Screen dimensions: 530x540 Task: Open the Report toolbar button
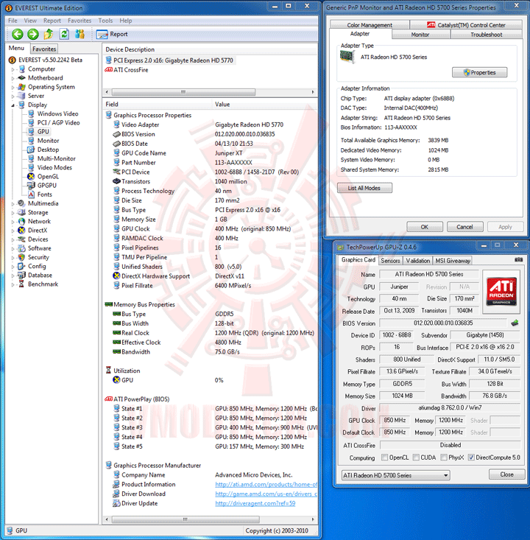[x=112, y=34]
